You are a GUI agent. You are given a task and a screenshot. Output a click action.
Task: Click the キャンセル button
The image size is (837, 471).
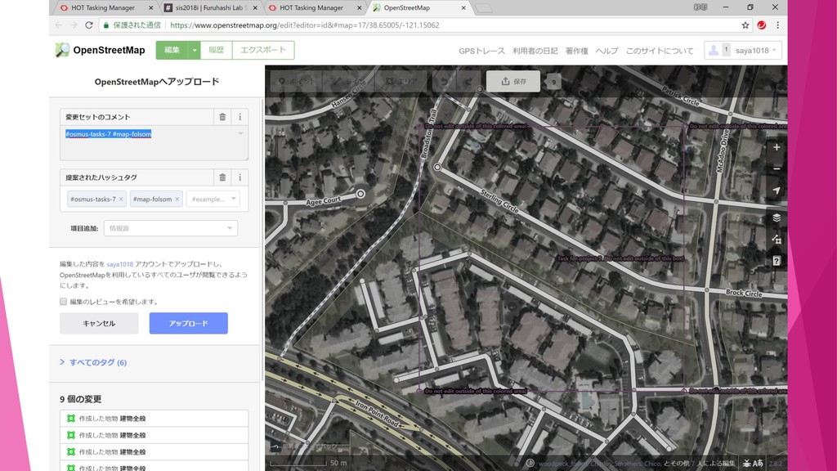click(99, 323)
